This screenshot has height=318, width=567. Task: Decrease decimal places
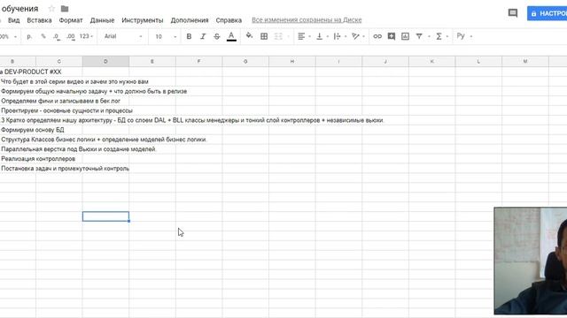pos(57,36)
